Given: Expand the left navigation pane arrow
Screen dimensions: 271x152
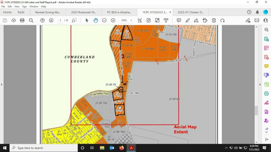Looking at the screenshot, I should click(2, 84).
